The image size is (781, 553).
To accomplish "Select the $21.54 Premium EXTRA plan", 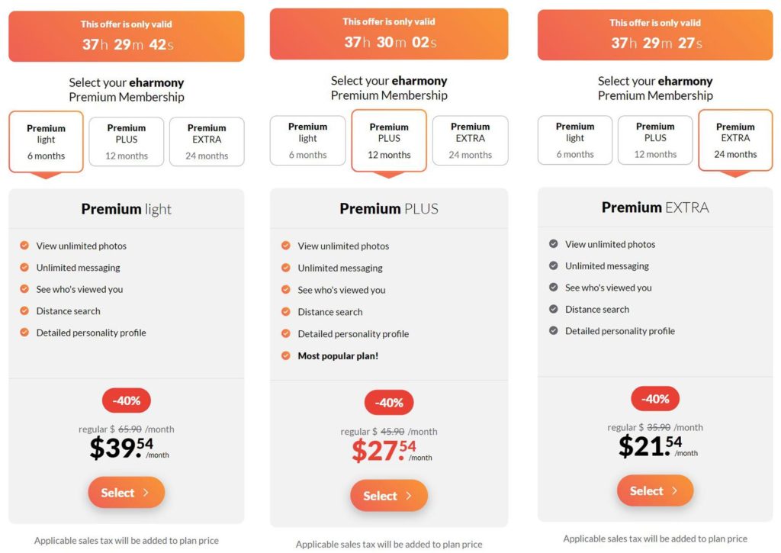I will 655,490.
